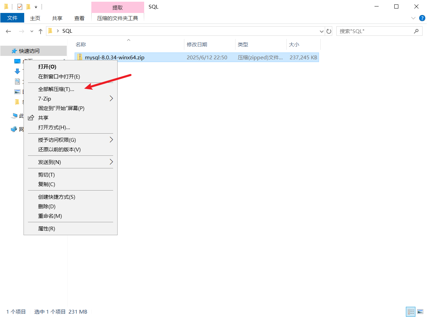Expand the address bar history dropdown
The height and width of the screenshot is (317, 427).
tap(322, 31)
